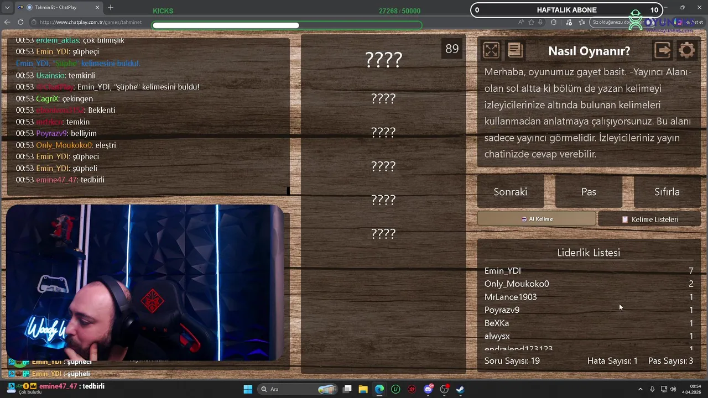This screenshot has width=708, height=398.
Task: Switch to Kelime Listeleri mode
Action: pyautogui.click(x=649, y=219)
